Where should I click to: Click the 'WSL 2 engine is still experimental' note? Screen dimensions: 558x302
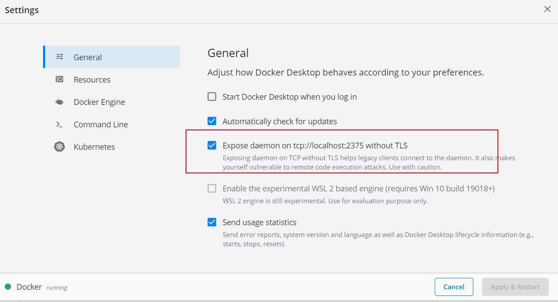[x=325, y=201]
